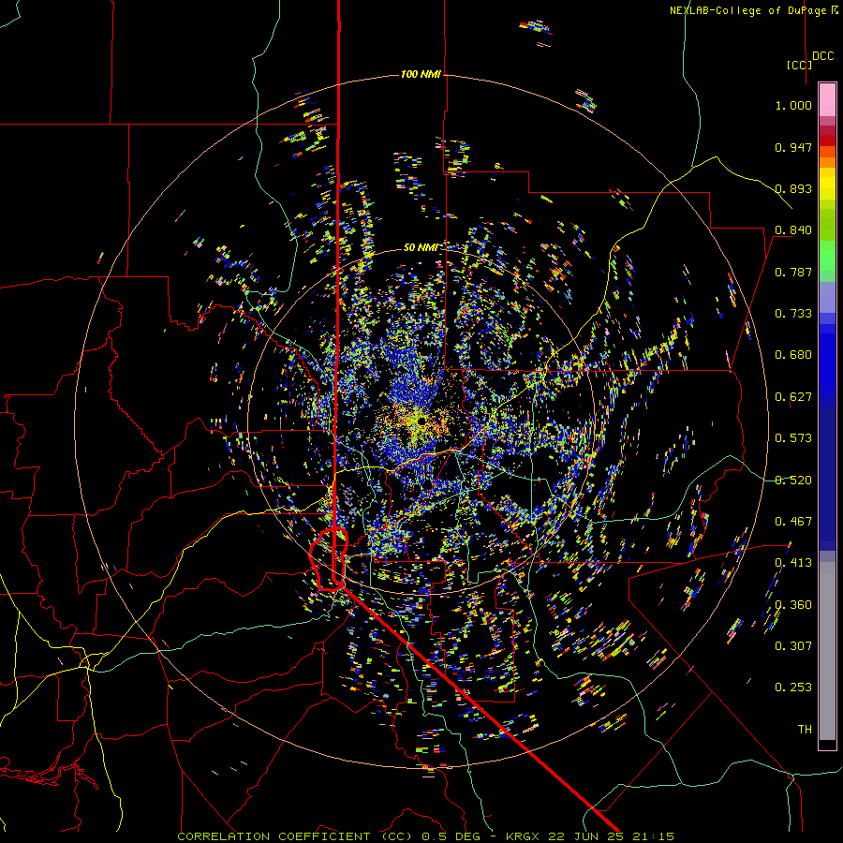Viewport: 843px width, 843px height.
Task: Click the DCC label above the color bar
Action: click(x=823, y=56)
